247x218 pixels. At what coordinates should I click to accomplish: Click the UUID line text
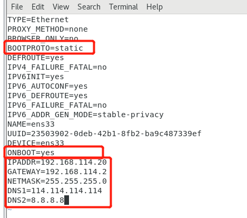coord(104,134)
